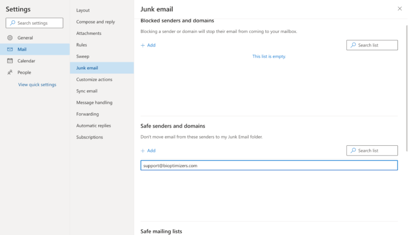This screenshot has width=410, height=235.
Task: Click Search list field under Safe senders
Action: point(372,150)
